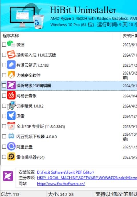The width and height of the screenshot is (137, 197).
Task: Tick the checkbox for 微信
Action: pyautogui.click(x=4, y=44)
